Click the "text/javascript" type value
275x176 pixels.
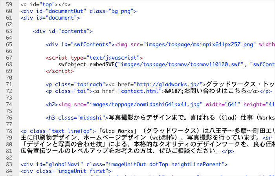[113, 58]
